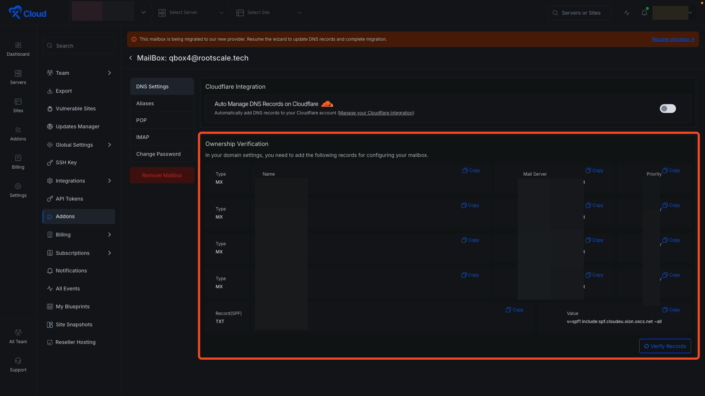Open the notification bell
This screenshot has height=396, width=705.
[x=644, y=13]
